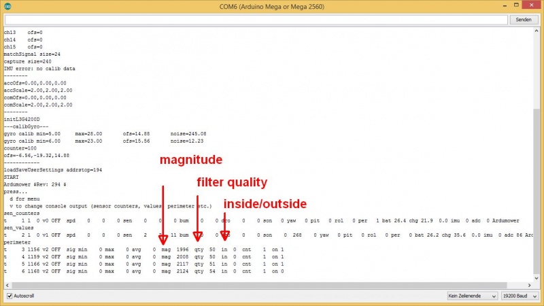Click the vertical scrollbar thumb
This screenshot has width=544, height=306.
pyautogui.click(x=537, y=190)
